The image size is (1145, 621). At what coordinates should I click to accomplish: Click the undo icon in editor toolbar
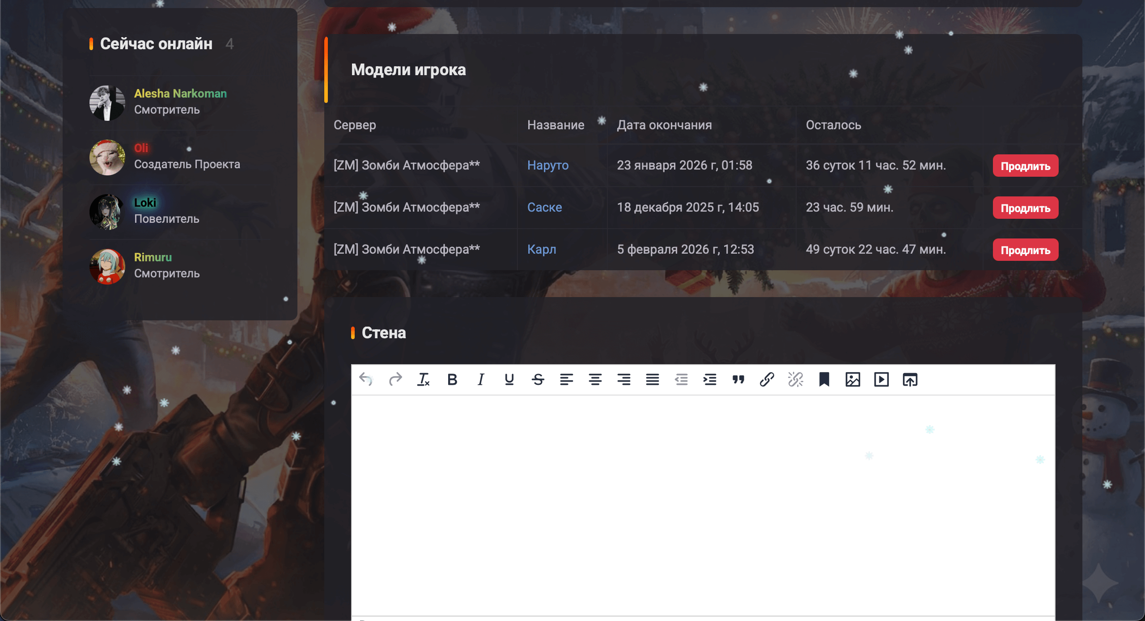[x=366, y=379]
